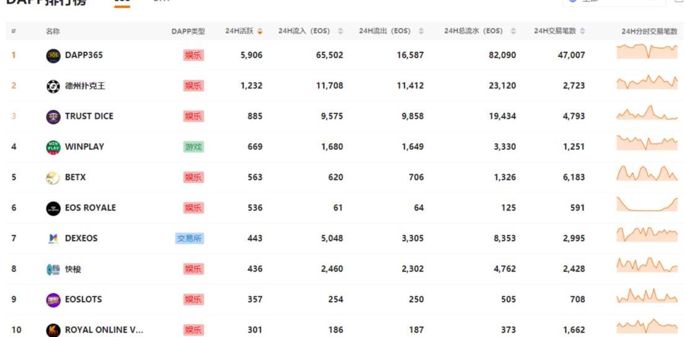The height and width of the screenshot is (337, 684).
Task: Click the 德州扑克王 poker chip icon
Action: (x=53, y=86)
